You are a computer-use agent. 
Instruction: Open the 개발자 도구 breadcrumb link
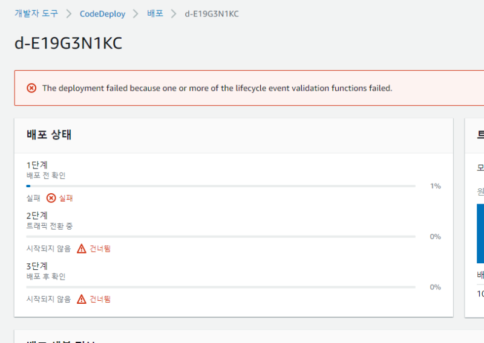(38, 13)
